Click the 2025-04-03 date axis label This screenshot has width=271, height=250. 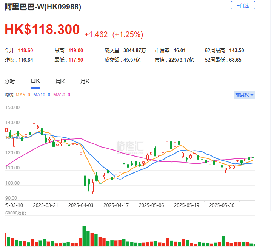pyautogui.click(x=81, y=205)
